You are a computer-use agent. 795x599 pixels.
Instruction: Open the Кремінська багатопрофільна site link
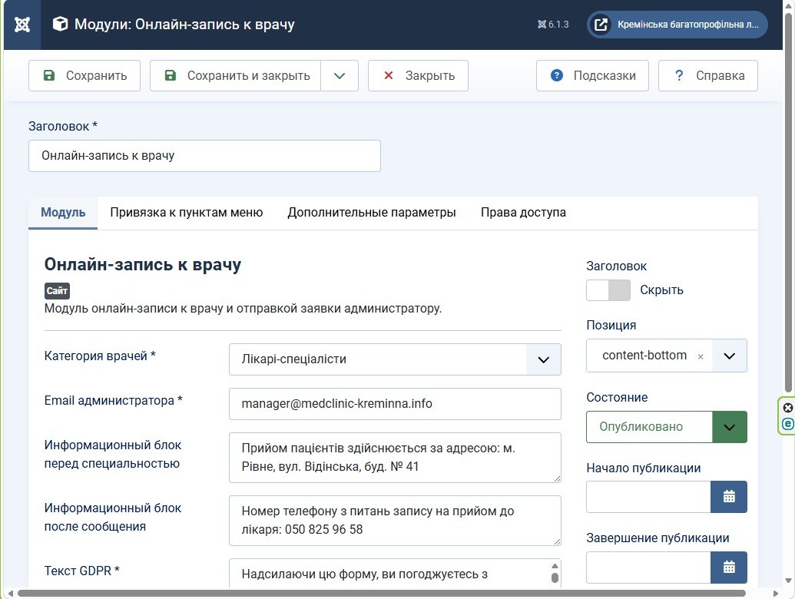click(677, 25)
